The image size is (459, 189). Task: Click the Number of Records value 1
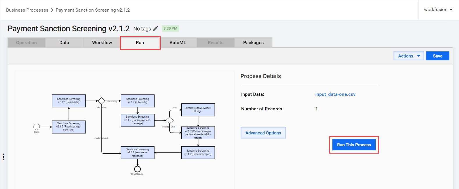(316, 109)
